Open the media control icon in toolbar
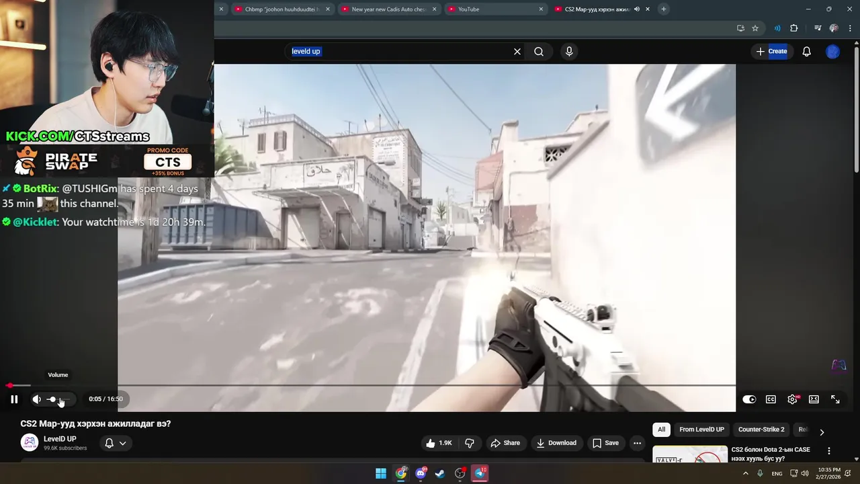This screenshot has height=484, width=860. click(818, 28)
